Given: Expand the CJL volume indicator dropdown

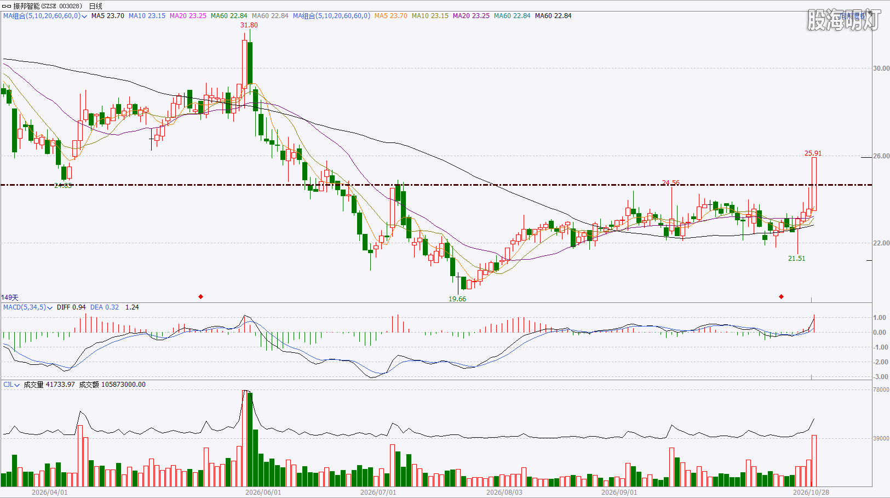Looking at the screenshot, I should [x=11, y=385].
